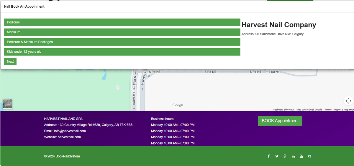Click the info@harvestnail.com email address

click(70, 131)
